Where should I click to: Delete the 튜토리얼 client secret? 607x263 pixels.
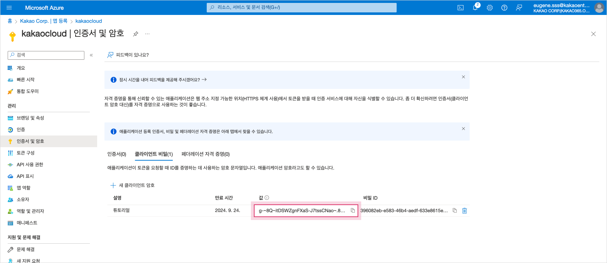(465, 211)
